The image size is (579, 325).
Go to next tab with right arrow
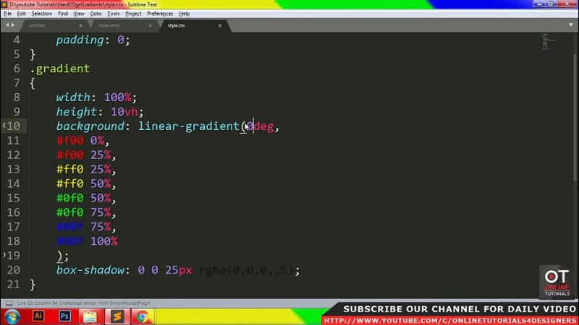[13, 25]
